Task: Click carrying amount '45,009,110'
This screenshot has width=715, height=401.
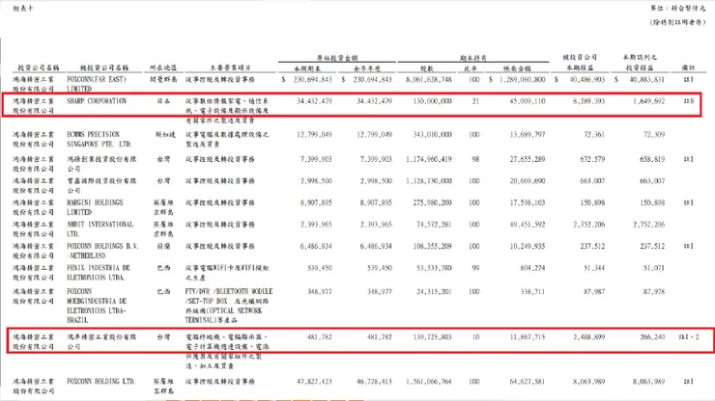Action: (x=528, y=101)
